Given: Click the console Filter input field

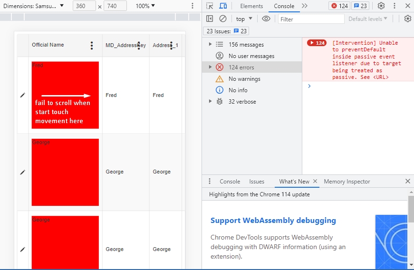Looking at the screenshot, I should click(311, 19).
